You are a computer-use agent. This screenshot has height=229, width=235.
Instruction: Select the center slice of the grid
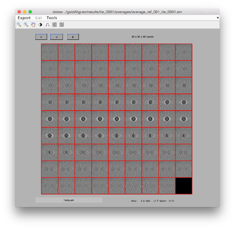(117, 119)
